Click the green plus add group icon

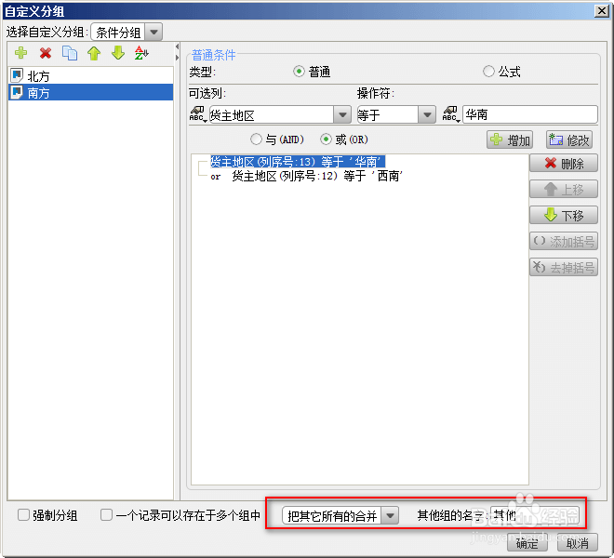[x=20, y=53]
